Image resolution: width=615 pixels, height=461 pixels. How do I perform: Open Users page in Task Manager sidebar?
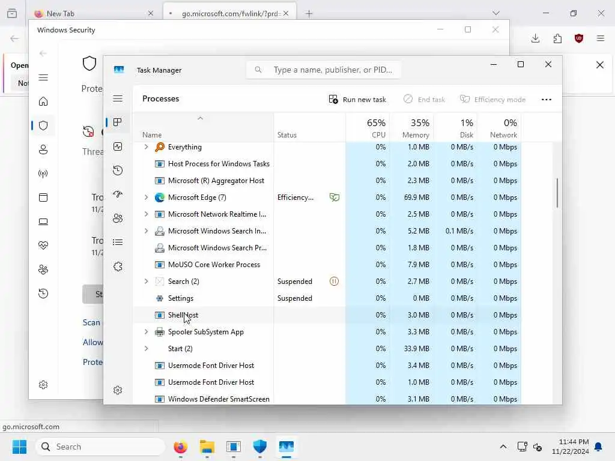(x=118, y=218)
